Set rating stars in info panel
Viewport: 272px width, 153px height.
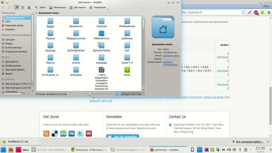[x=170, y=59]
